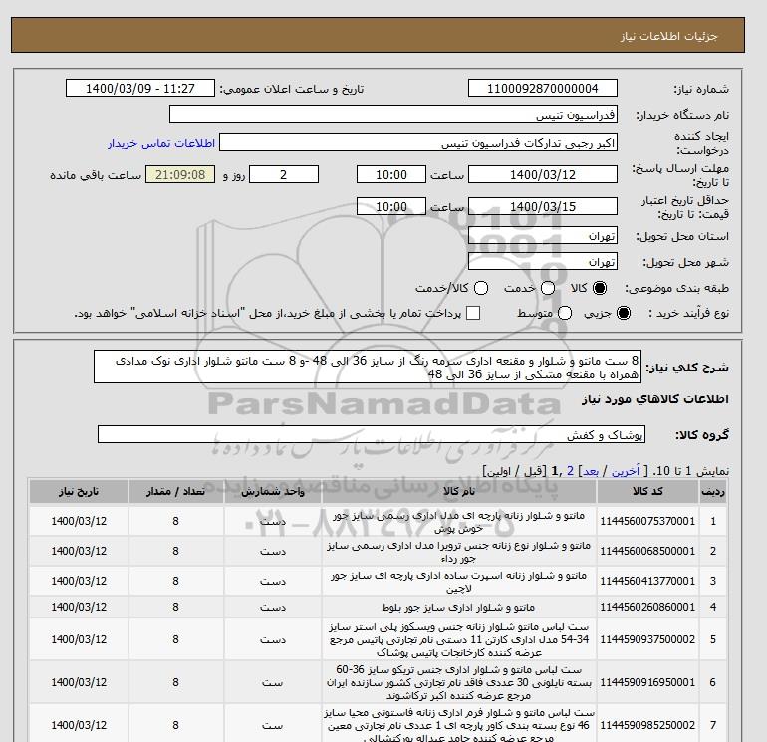767x742 pixels.
Task: Select the کالا radio button
Action: pos(600,288)
